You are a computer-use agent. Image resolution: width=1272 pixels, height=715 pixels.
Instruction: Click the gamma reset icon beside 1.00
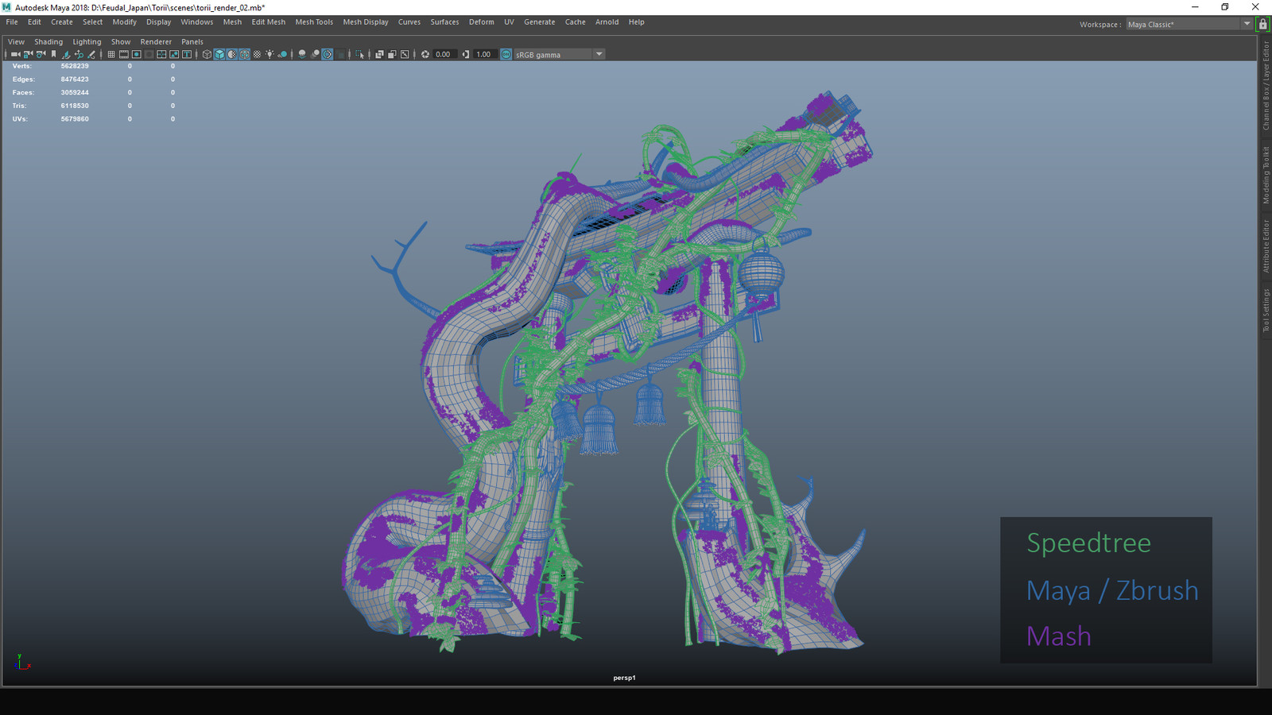point(466,54)
